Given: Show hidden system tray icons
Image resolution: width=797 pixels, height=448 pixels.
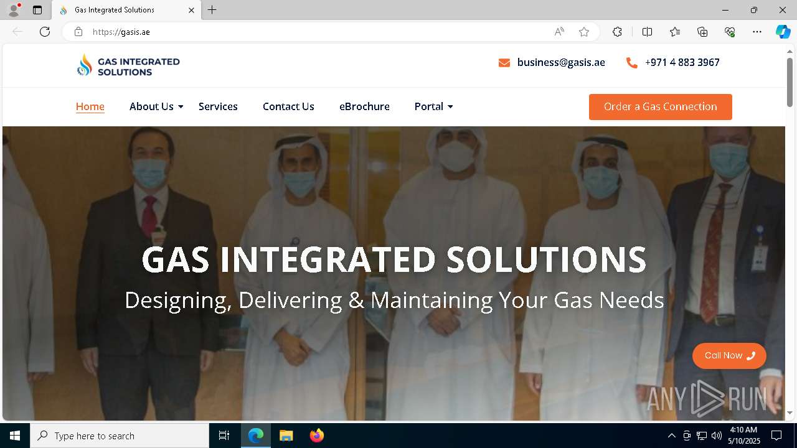Looking at the screenshot, I should (671, 436).
